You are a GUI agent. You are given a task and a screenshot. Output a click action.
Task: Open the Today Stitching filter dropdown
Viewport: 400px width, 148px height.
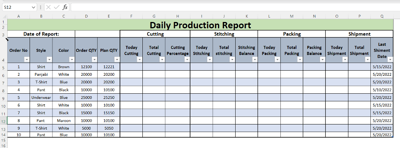click(x=210, y=59)
